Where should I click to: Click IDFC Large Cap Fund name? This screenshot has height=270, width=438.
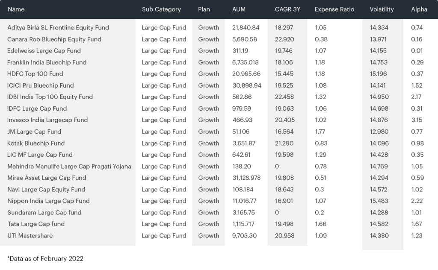(37, 109)
